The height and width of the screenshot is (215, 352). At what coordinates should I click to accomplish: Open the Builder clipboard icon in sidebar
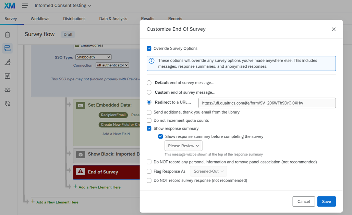pos(8,35)
